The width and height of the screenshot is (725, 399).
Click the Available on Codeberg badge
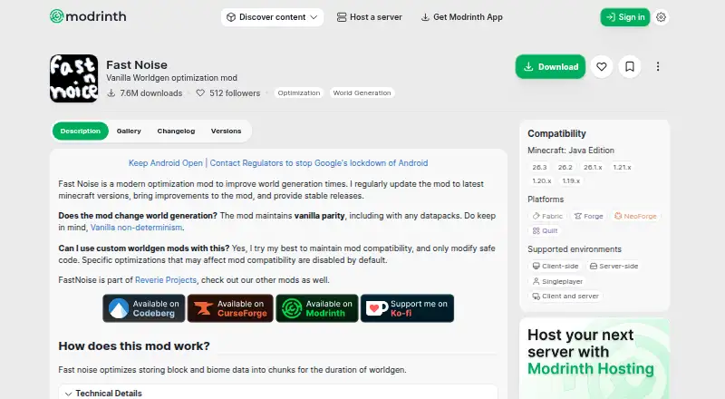click(144, 308)
